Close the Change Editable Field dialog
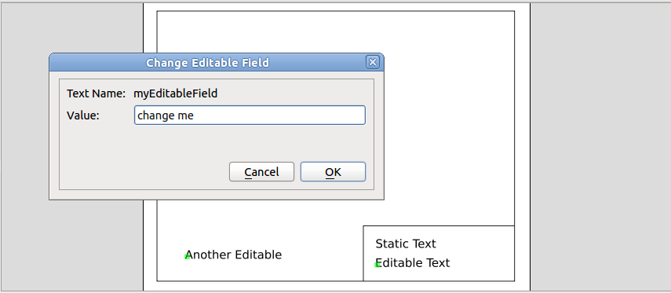 point(373,63)
